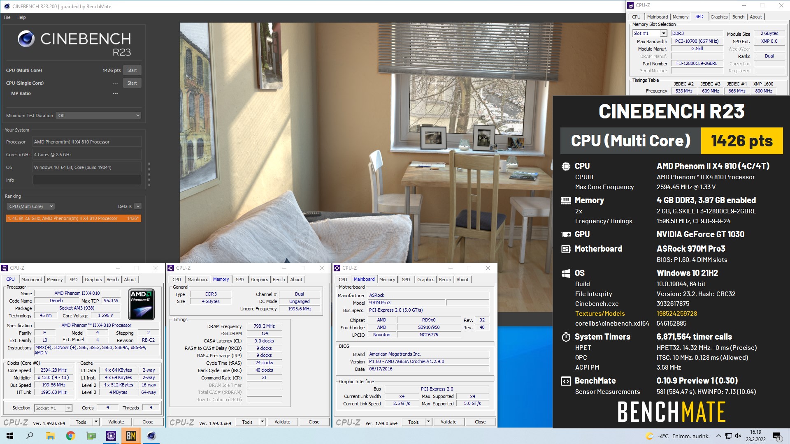Open Windows Start menu

[10, 436]
